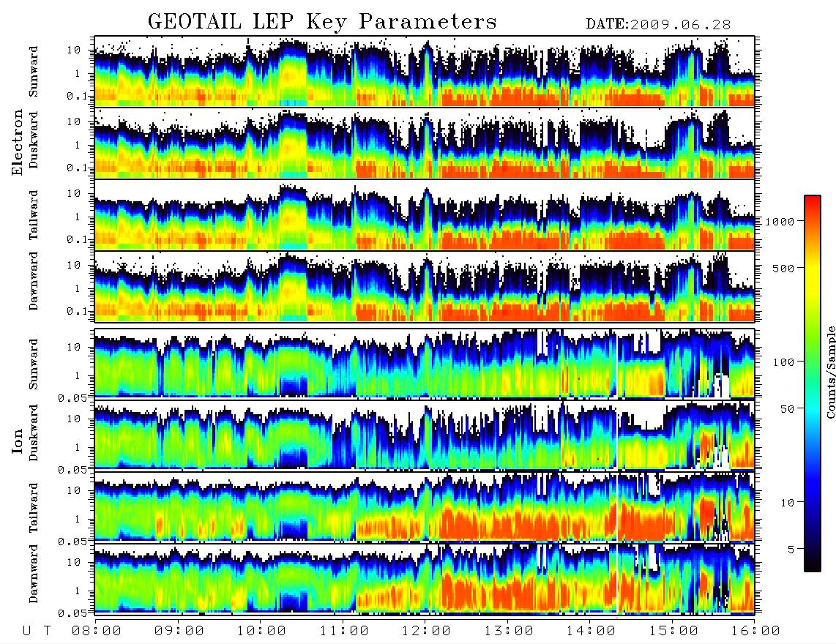Image resolution: width=836 pixels, height=644 pixels.
Task: Click the 14:00 time tick label
Action: point(591,631)
